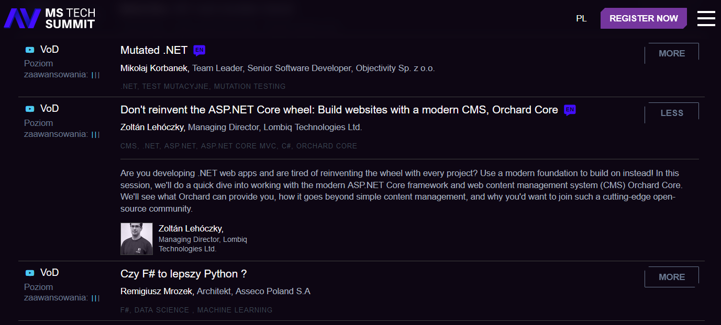Click Architekt, Asseco Poland S.A text

pyautogui.click(x=253, y=291)
